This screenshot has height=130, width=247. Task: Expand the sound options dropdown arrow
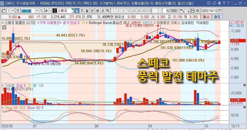point(50,11)
